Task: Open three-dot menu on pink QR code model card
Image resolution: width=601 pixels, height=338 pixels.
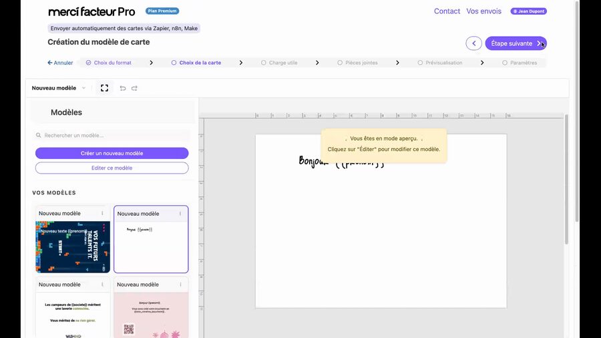Action: pyautogui.click(x=180, y=285)
